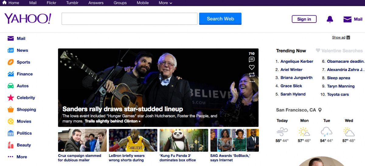Click the reblog arrows icon on Sanders story

tap(252, 75)
